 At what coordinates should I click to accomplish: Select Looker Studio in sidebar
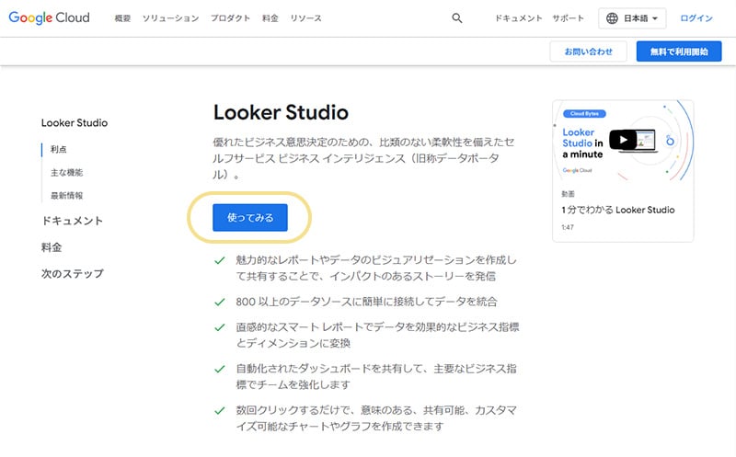pos(75,123)
